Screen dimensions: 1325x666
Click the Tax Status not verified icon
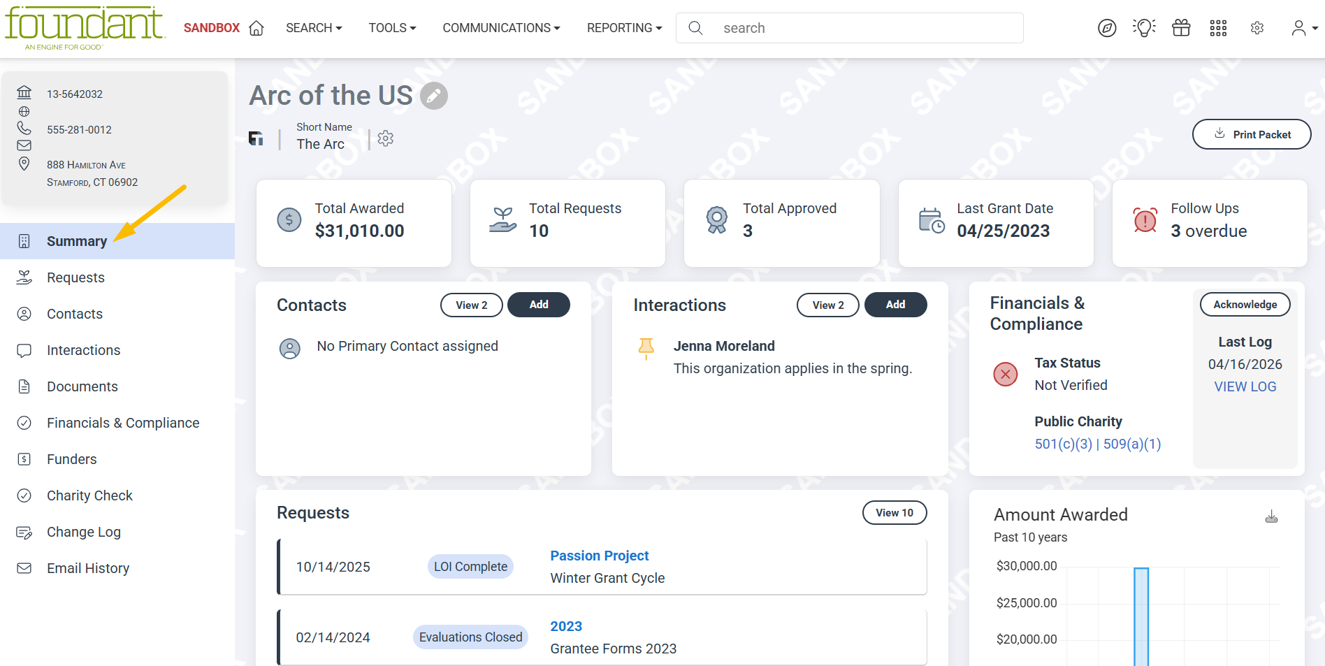pyautogui.click(x=1006, y=375)
